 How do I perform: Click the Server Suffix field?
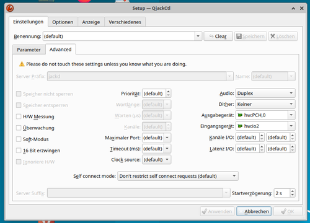point(135,193)
